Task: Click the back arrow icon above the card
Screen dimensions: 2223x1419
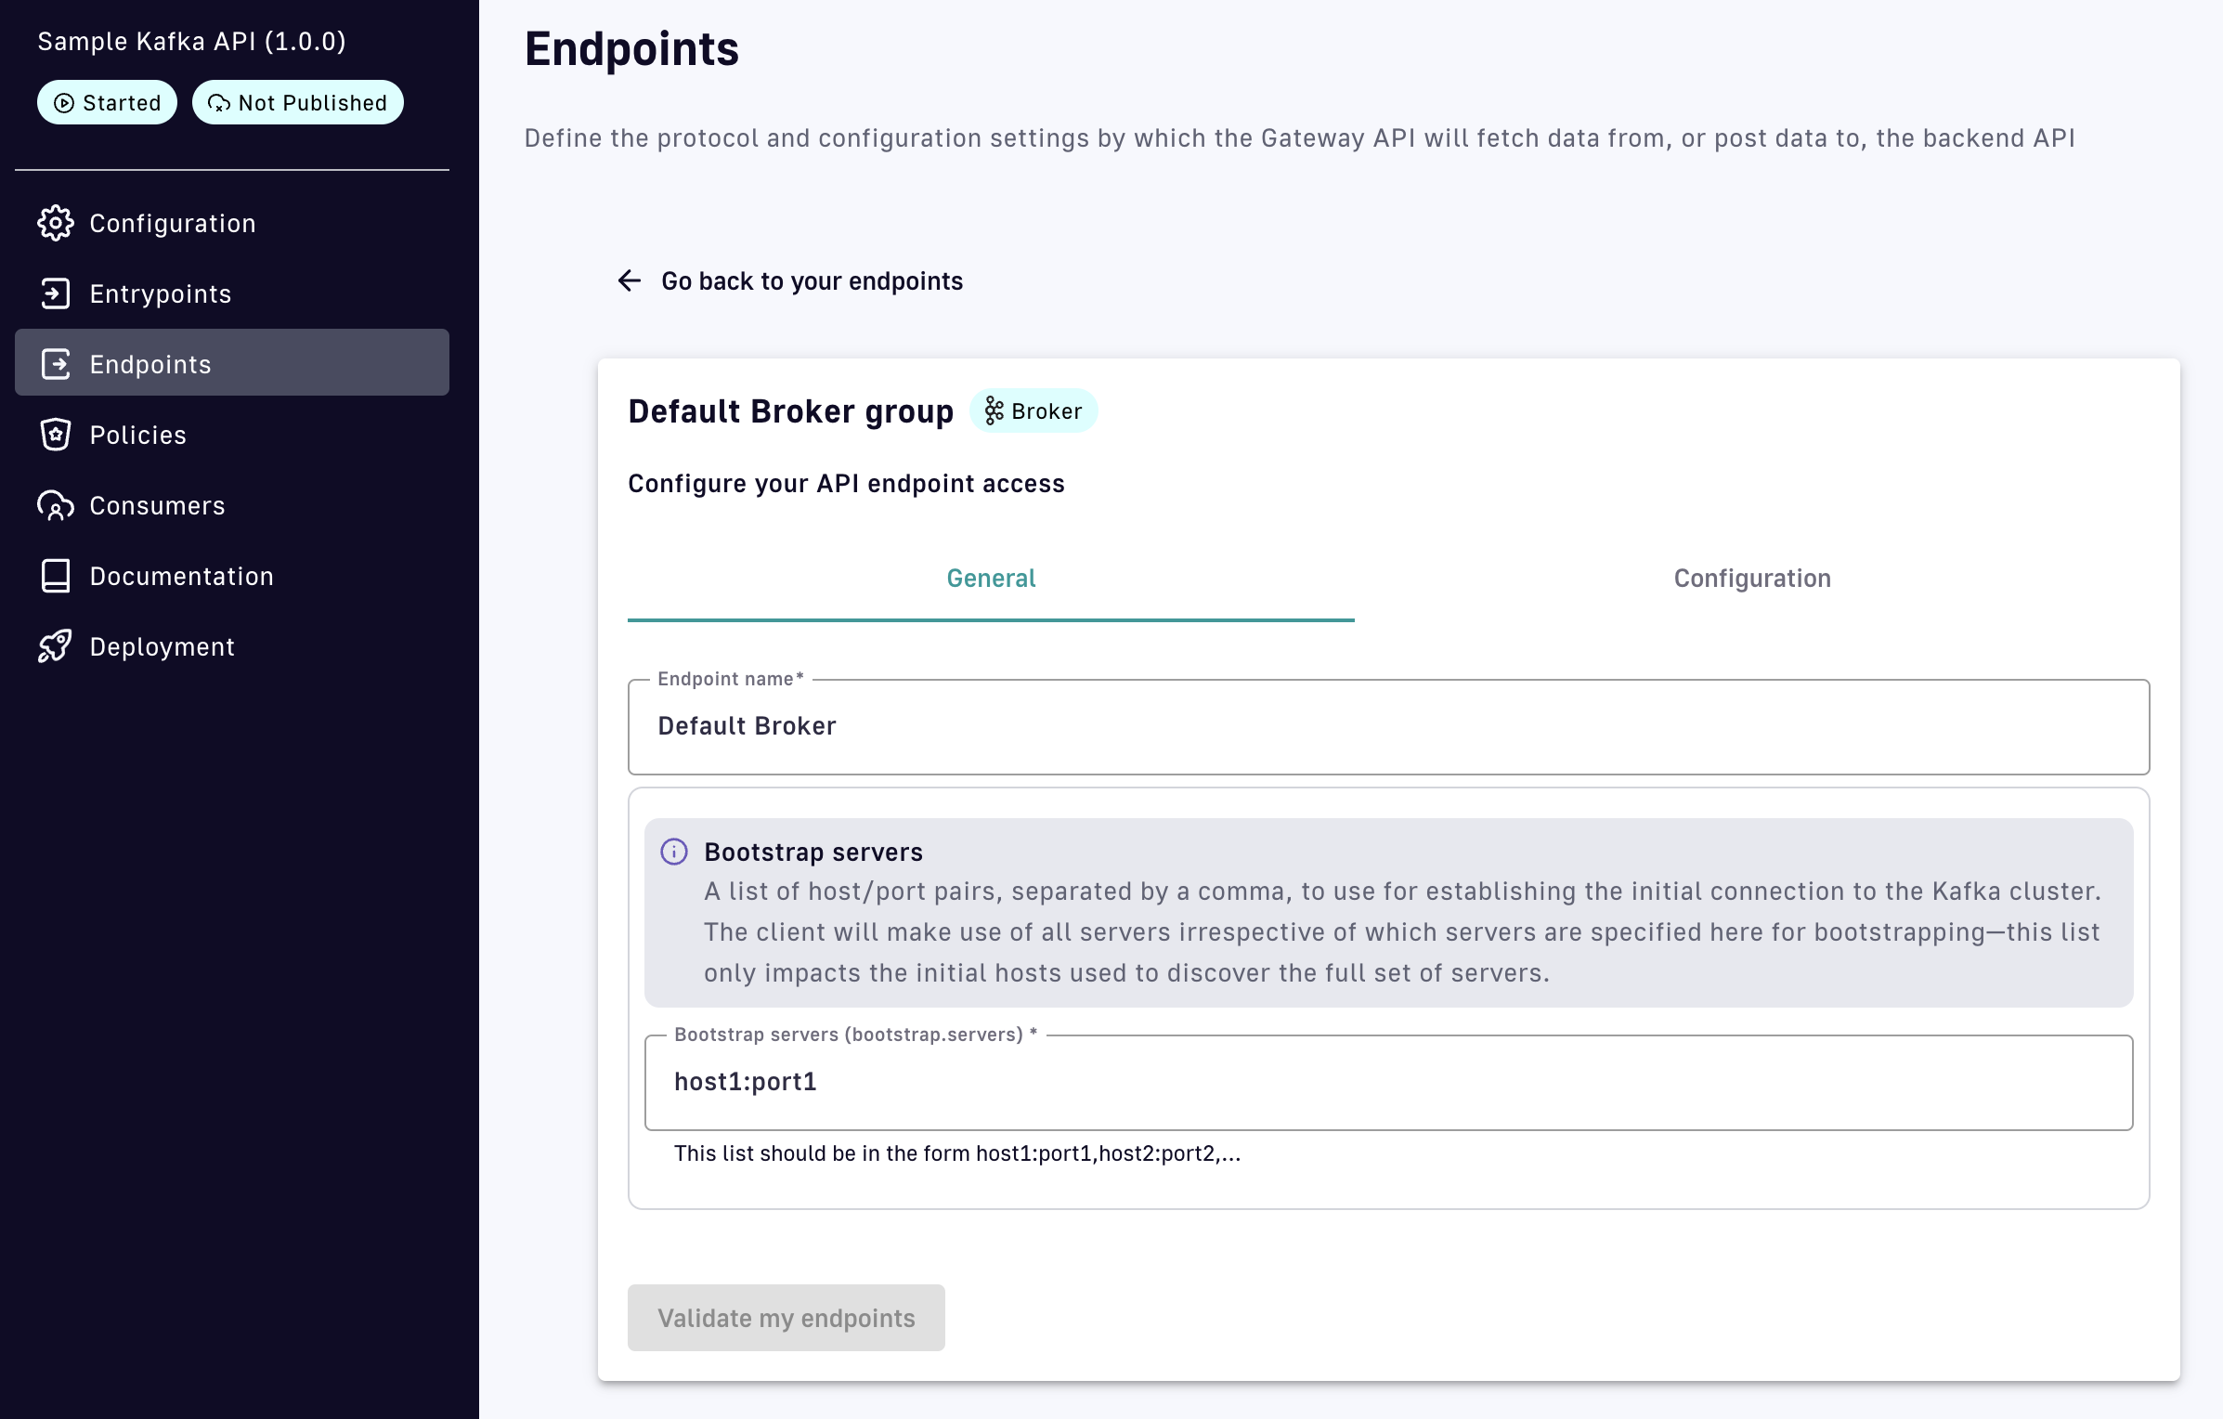Action: pos(630,280)
